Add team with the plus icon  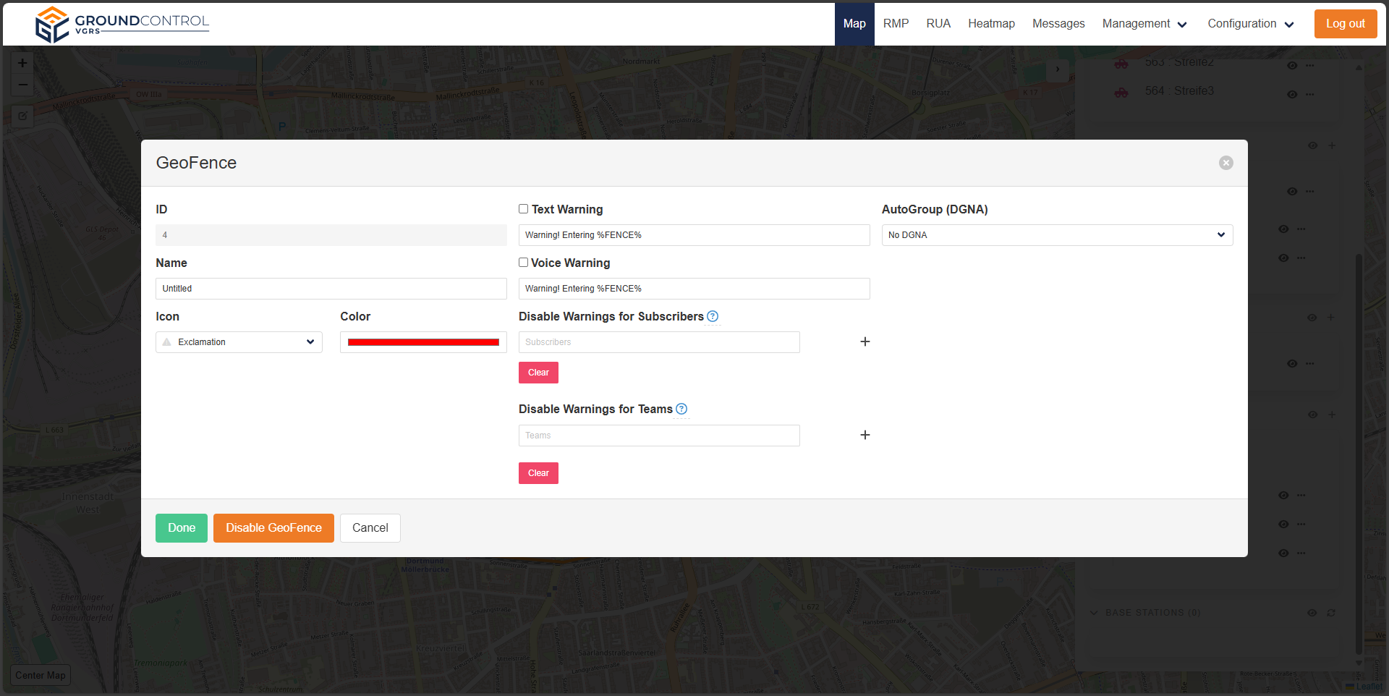point(865,435)
